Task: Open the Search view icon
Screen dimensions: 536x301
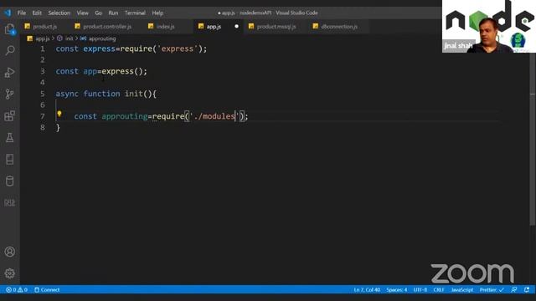Action: tap(9, 50)
